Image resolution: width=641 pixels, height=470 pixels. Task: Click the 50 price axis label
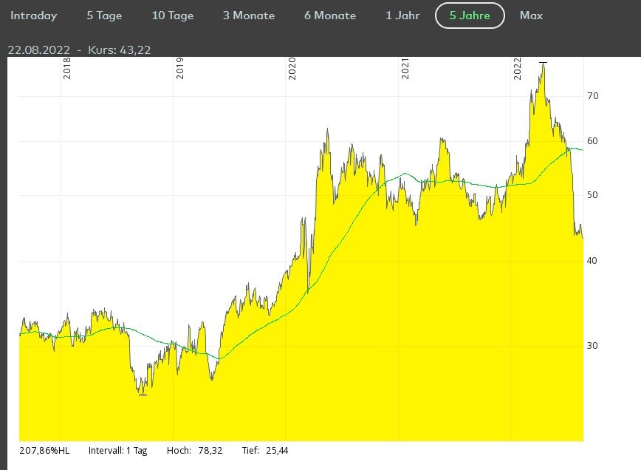[592, 195]
